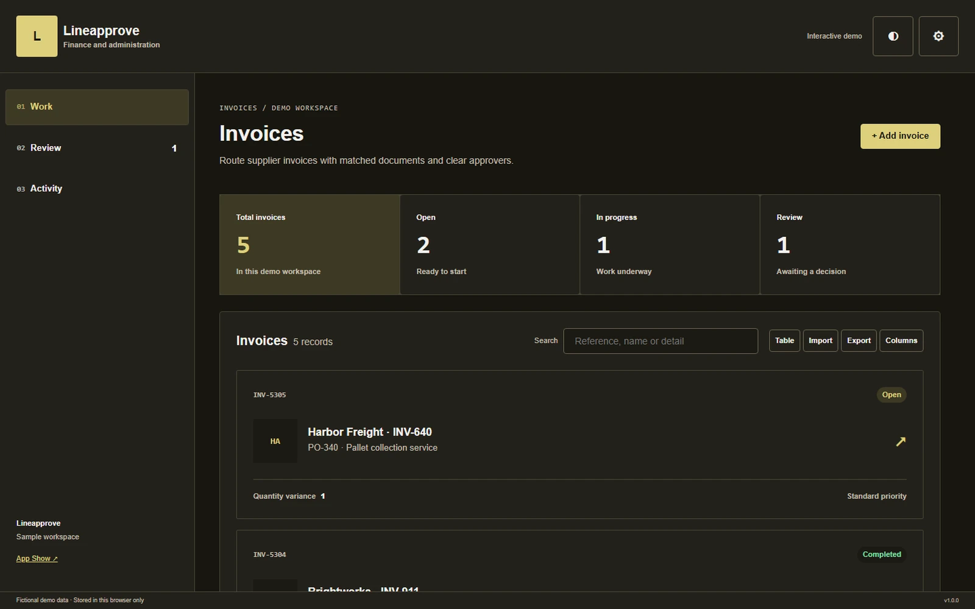The height and width of the screenshot is (609, 975).
Task: Open settings via the gear icon
Action: click(x=938, y=36)
